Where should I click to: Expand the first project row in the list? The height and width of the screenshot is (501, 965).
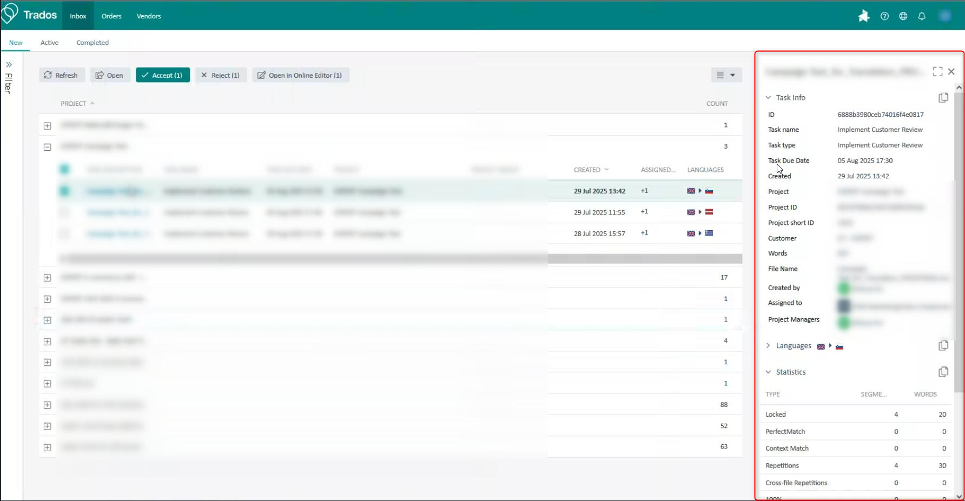coord(47,125)
